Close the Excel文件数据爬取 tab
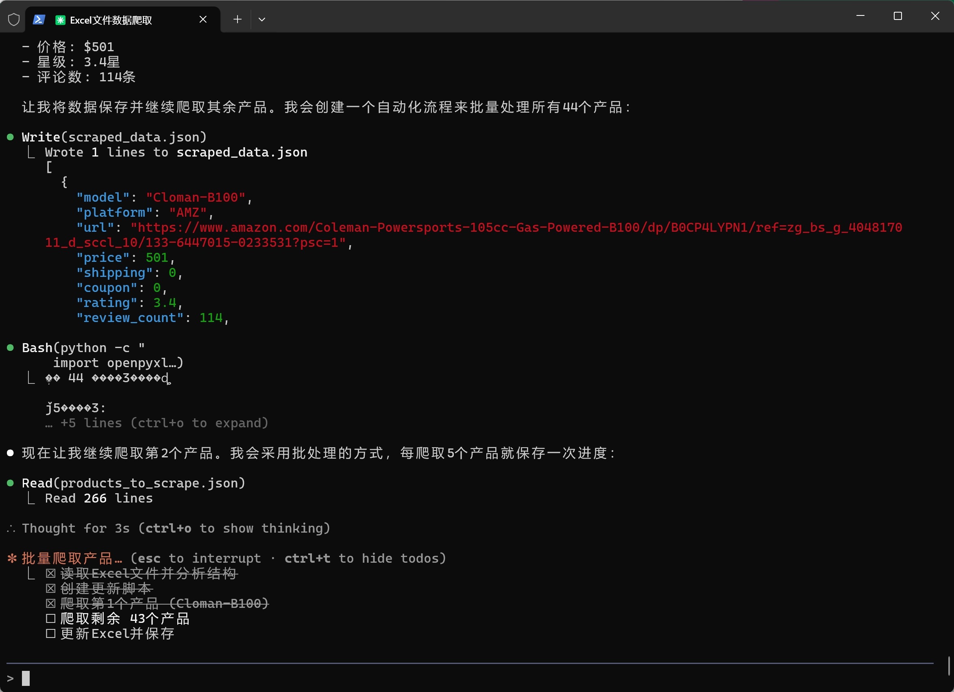The image size is (954, 692). click(x=203, y=20)
